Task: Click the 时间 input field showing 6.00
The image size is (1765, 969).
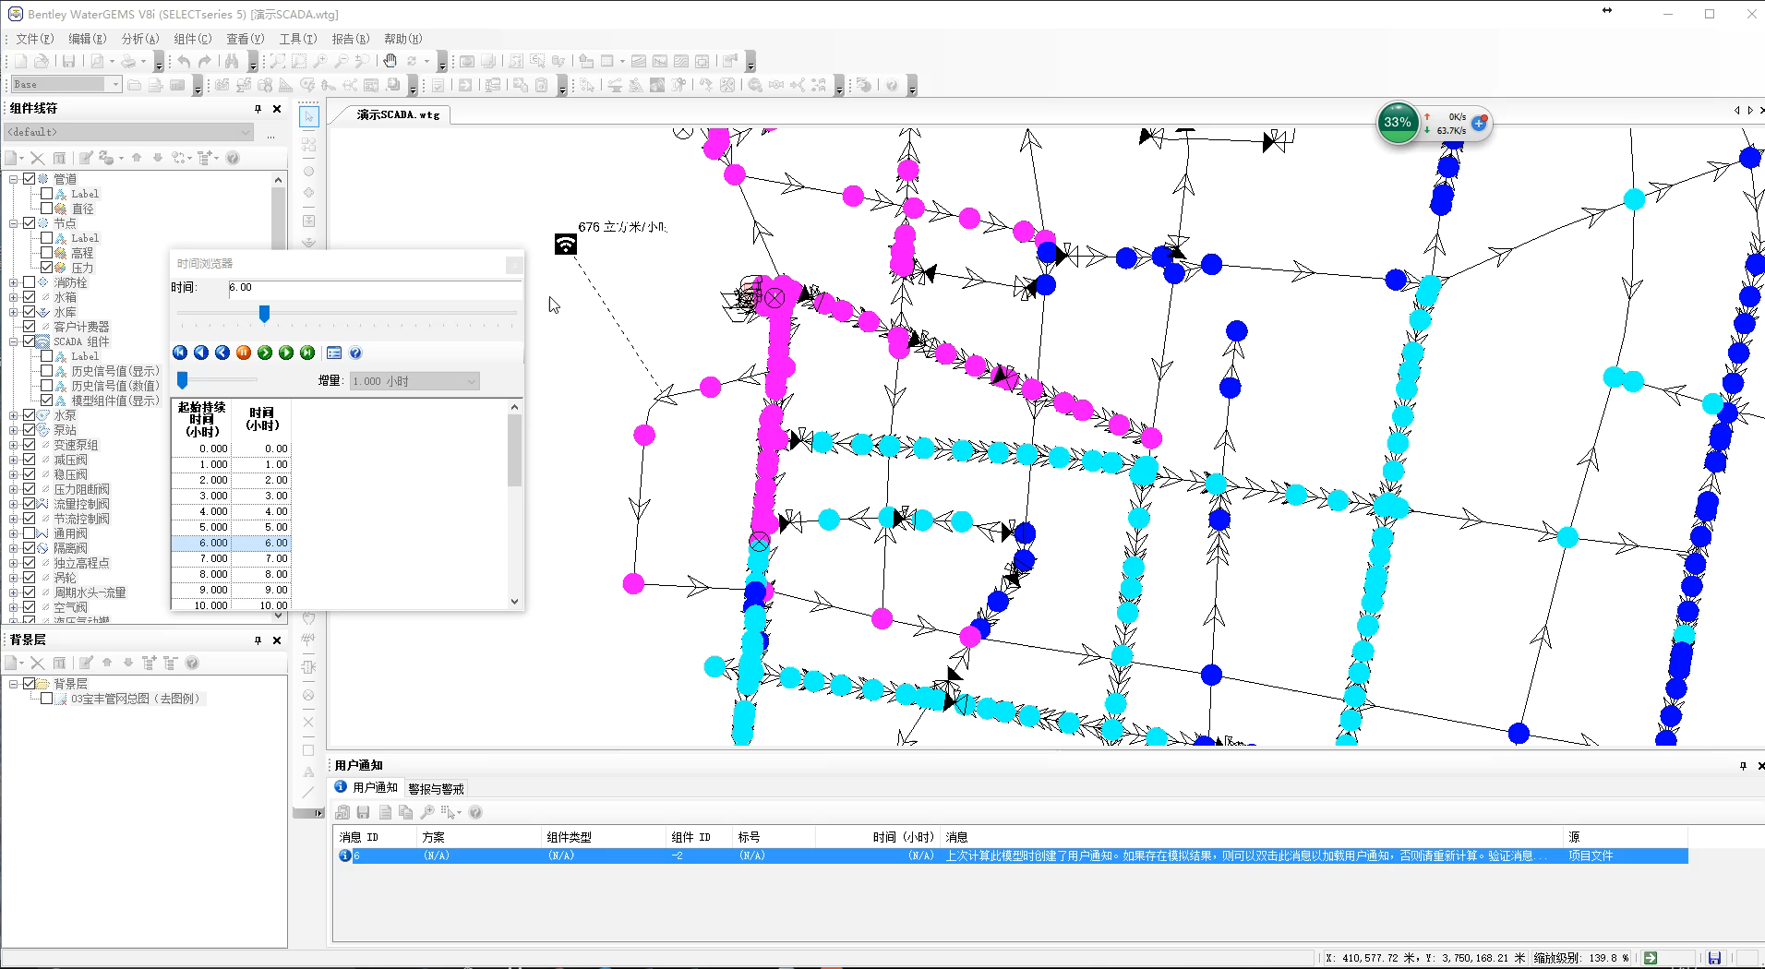Action: pyautogui.click(x=374, y=288)
